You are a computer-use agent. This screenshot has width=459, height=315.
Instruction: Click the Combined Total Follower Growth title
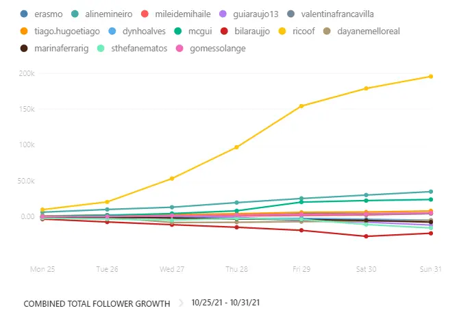click(97, 302)
